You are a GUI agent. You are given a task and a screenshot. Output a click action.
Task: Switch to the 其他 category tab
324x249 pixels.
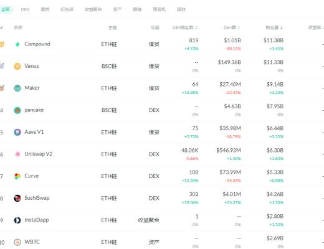[181, 9]
